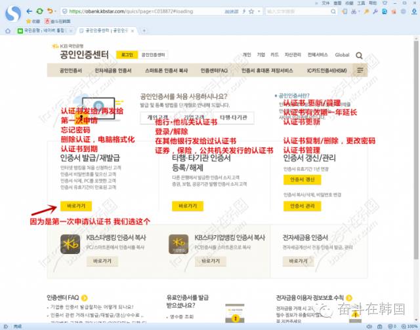This screenshot has width=420, height=330.
Task: Open the red bookmark in the favorites bar
Action: coord(58,21)
